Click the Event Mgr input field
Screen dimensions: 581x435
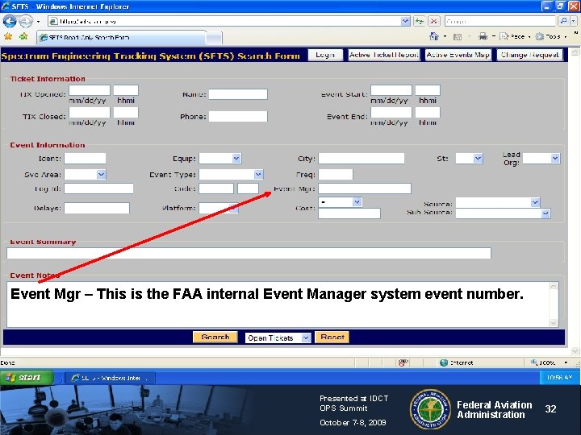[365, 188]
